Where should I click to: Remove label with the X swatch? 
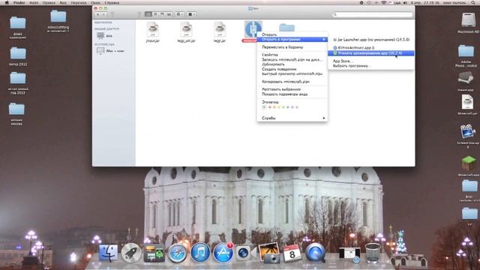[264, 107]
